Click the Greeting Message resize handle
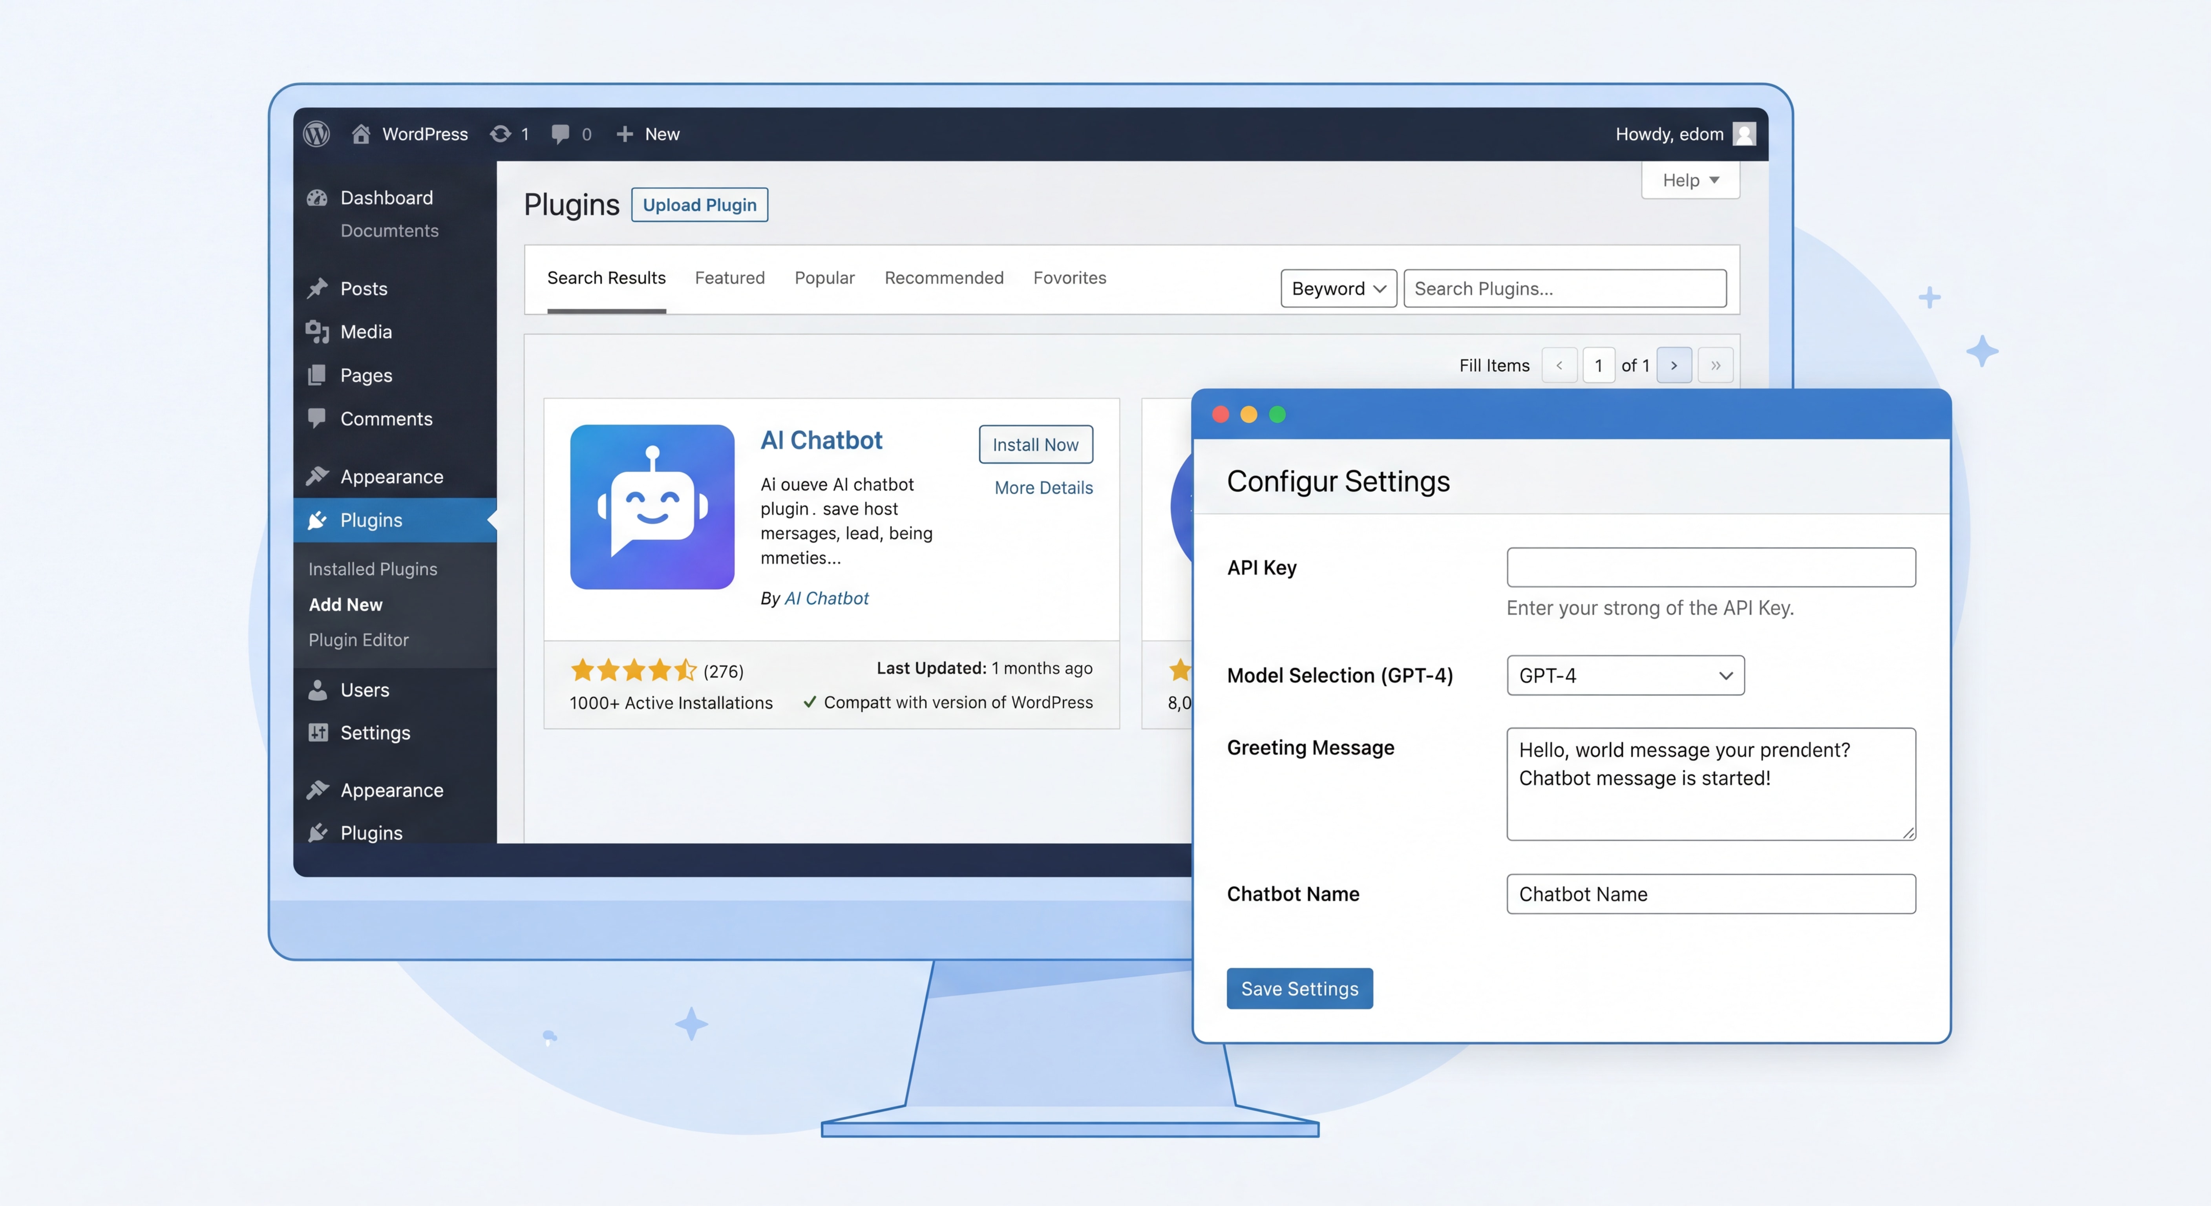Image resolution: width=2211 pixels, height=1206 pixels. point(1908,833)
